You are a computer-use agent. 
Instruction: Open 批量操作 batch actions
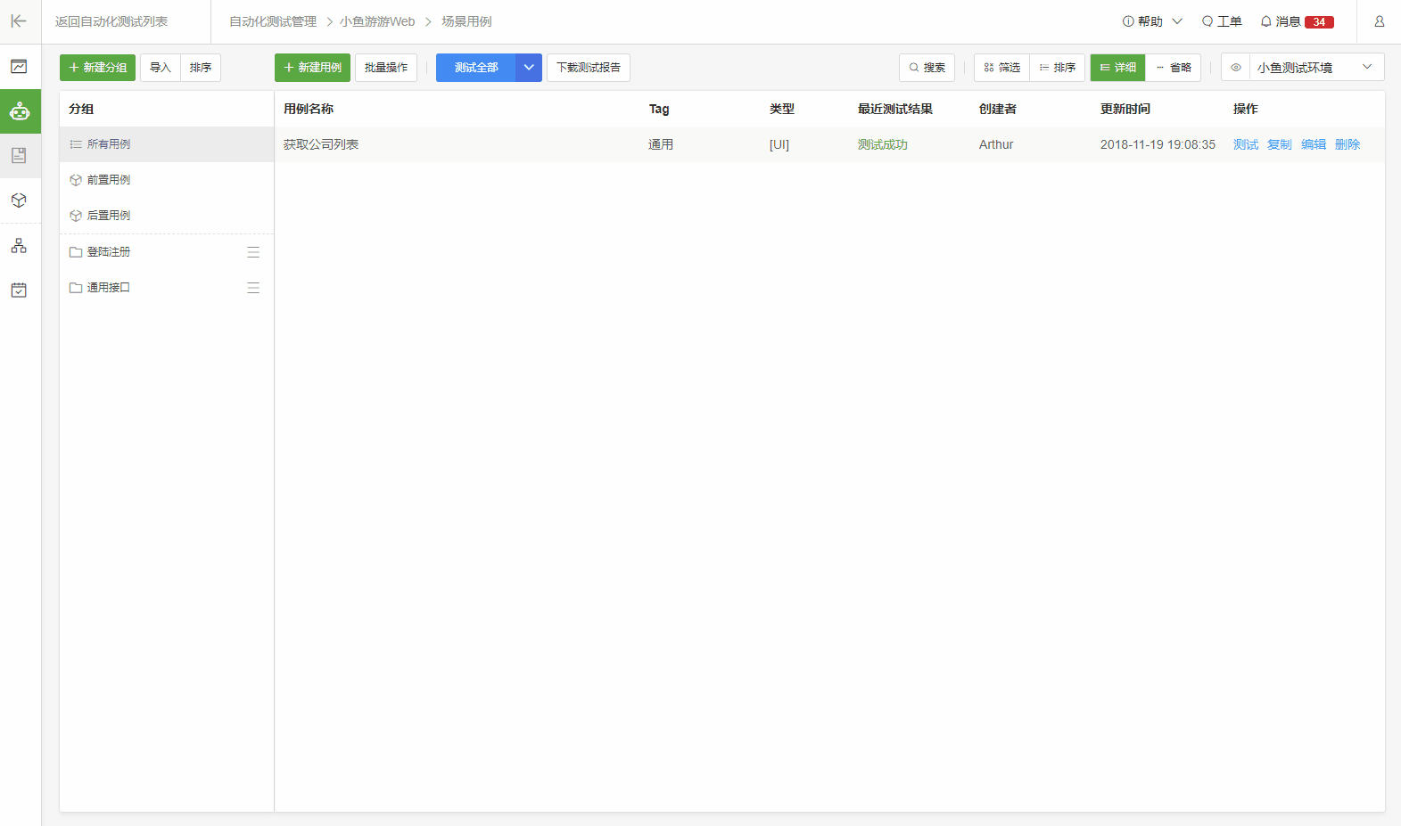[x=386, y=68]
